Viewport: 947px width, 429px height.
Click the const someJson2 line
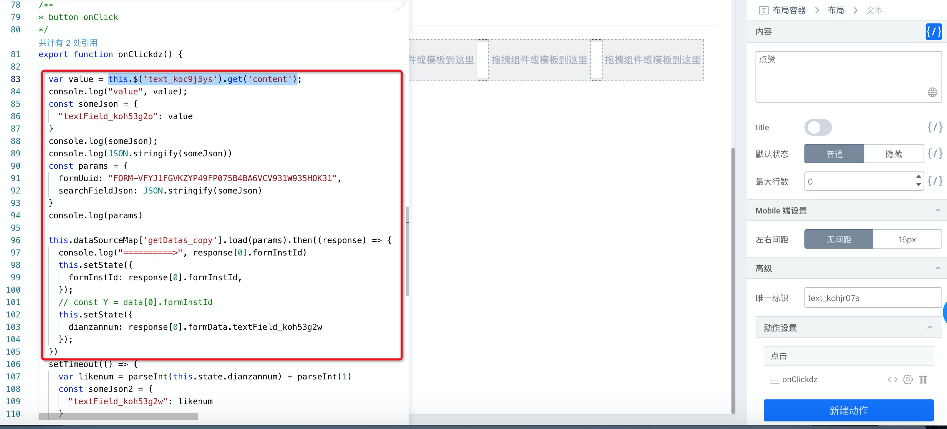[x=105, y=389]
